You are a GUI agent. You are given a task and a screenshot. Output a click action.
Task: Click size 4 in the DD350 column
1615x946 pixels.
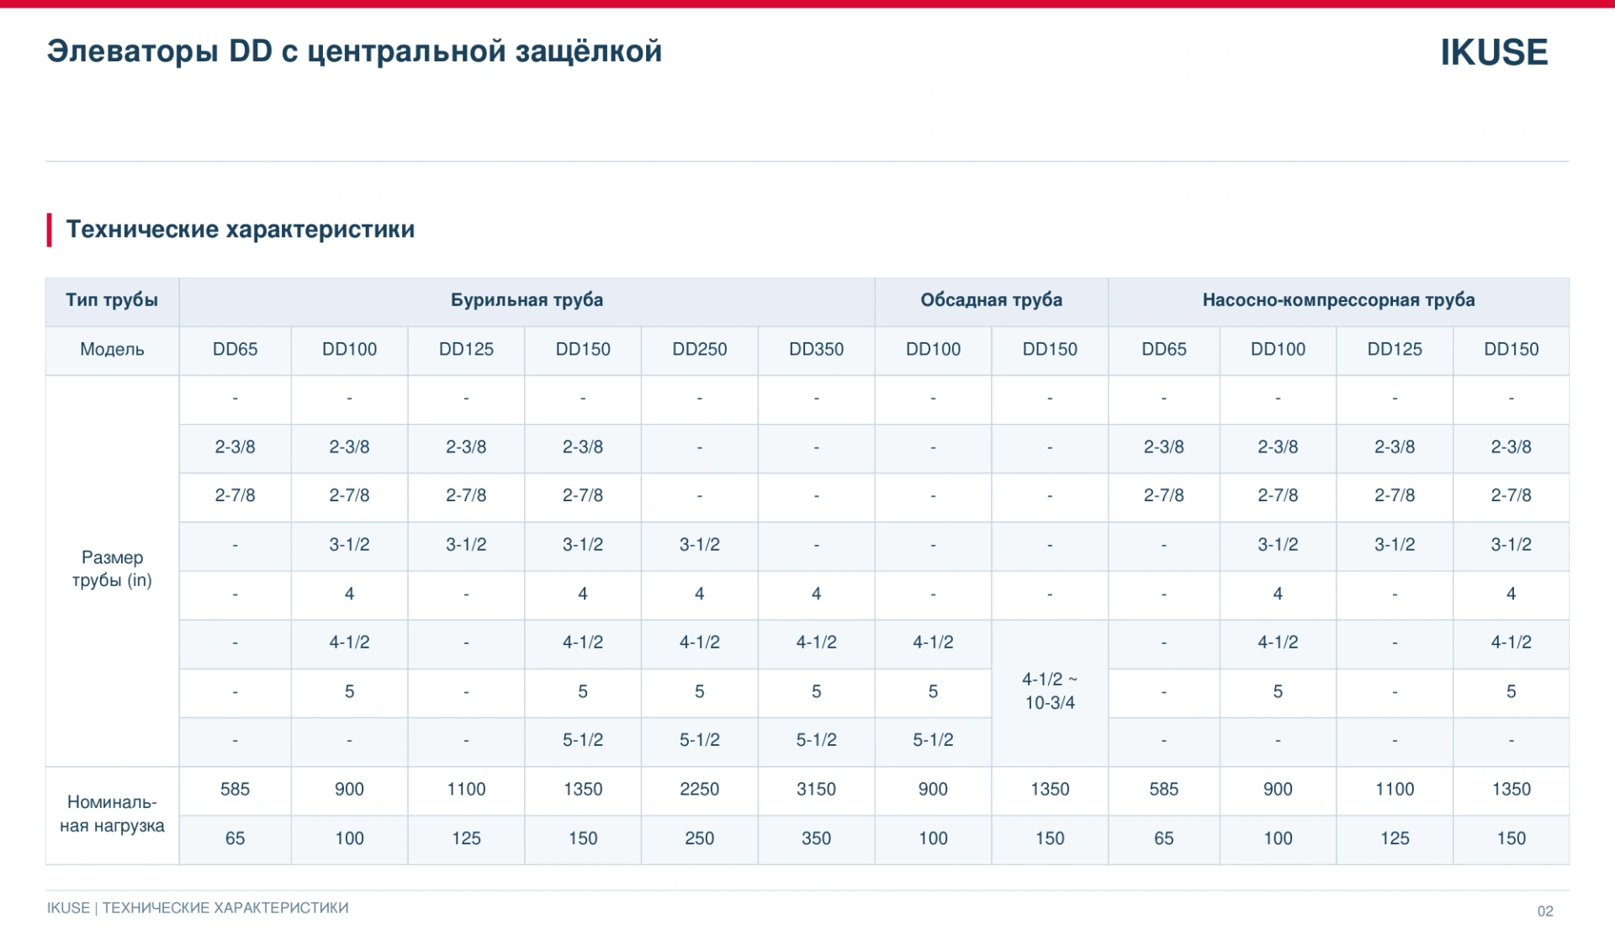816,594
